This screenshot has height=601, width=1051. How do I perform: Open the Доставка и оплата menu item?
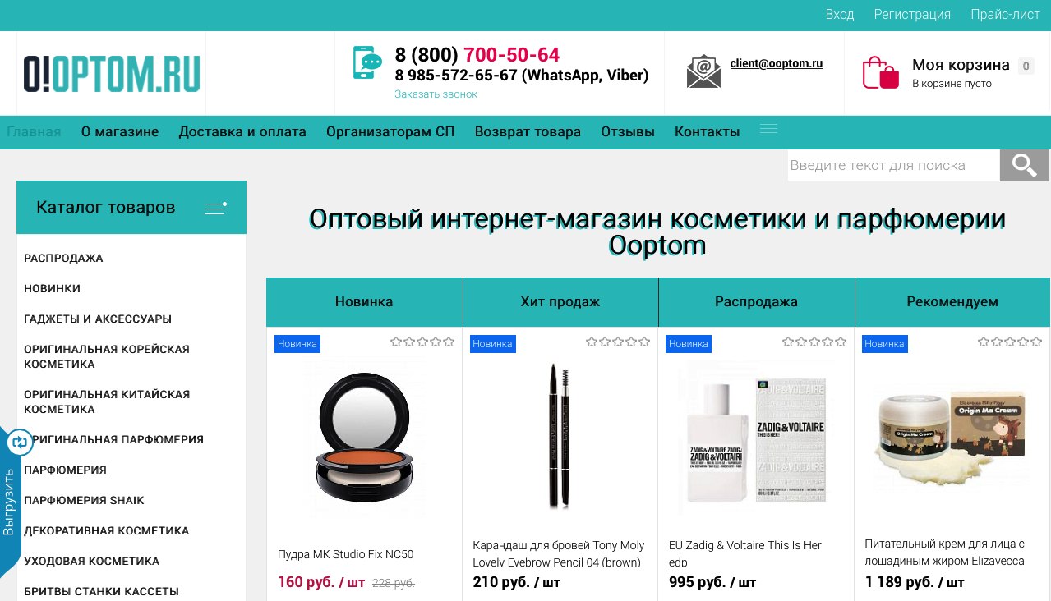tap(242, 132)
